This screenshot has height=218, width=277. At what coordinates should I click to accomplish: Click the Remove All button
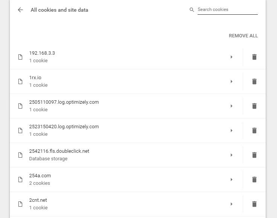tap(243, 36)
